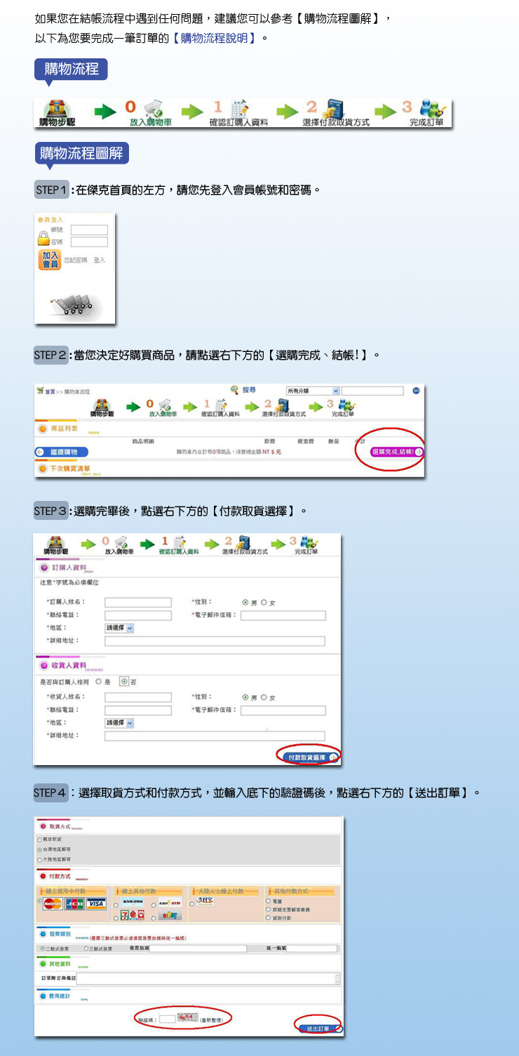Select 貨到付款 payment radio option
The width and height of the screenshot is (519, 1056).
pos(268,917)
